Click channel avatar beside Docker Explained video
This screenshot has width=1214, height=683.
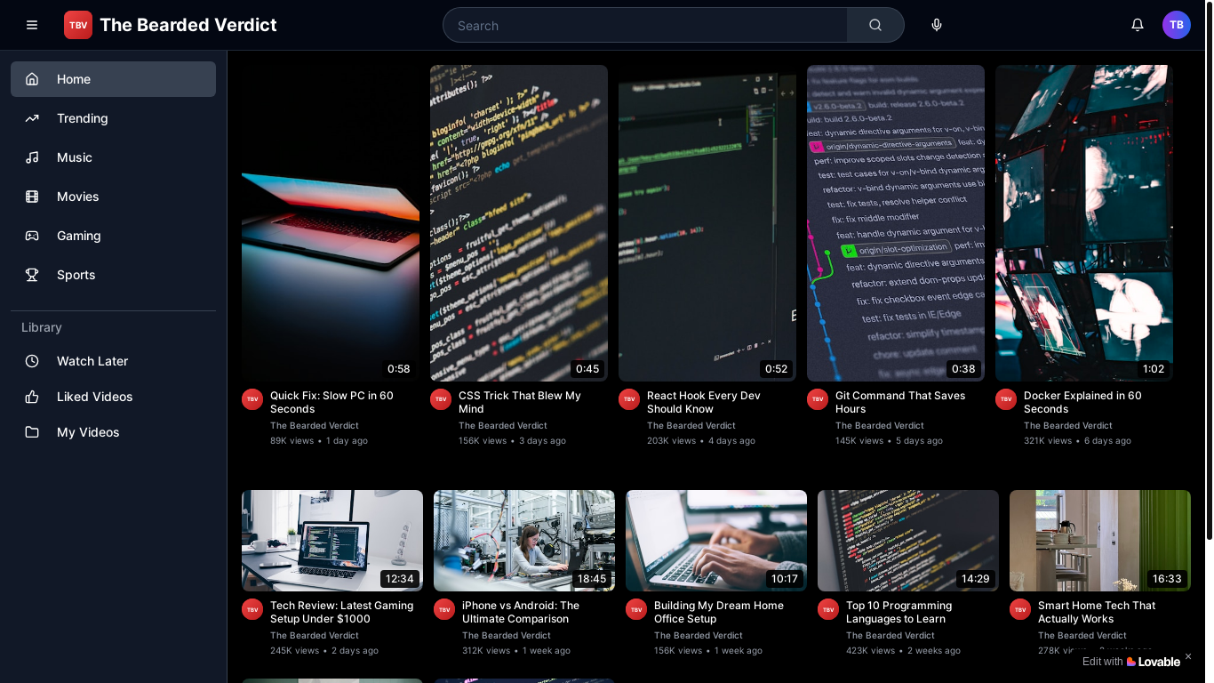1006,399
